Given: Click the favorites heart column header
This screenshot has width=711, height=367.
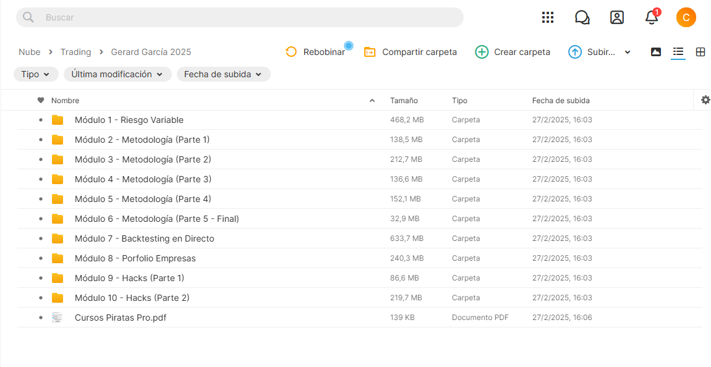Looking at the screenshot, I should [x=41, y=100].
